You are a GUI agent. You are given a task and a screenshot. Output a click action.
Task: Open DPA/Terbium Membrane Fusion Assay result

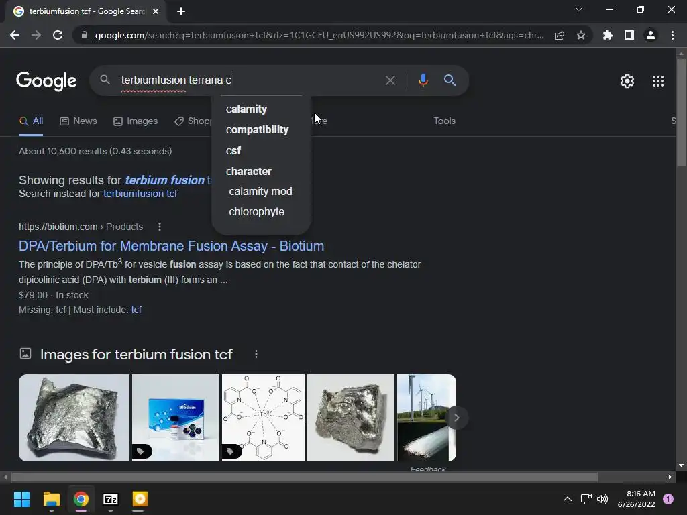pyautogui.click(x=171, y=246)
